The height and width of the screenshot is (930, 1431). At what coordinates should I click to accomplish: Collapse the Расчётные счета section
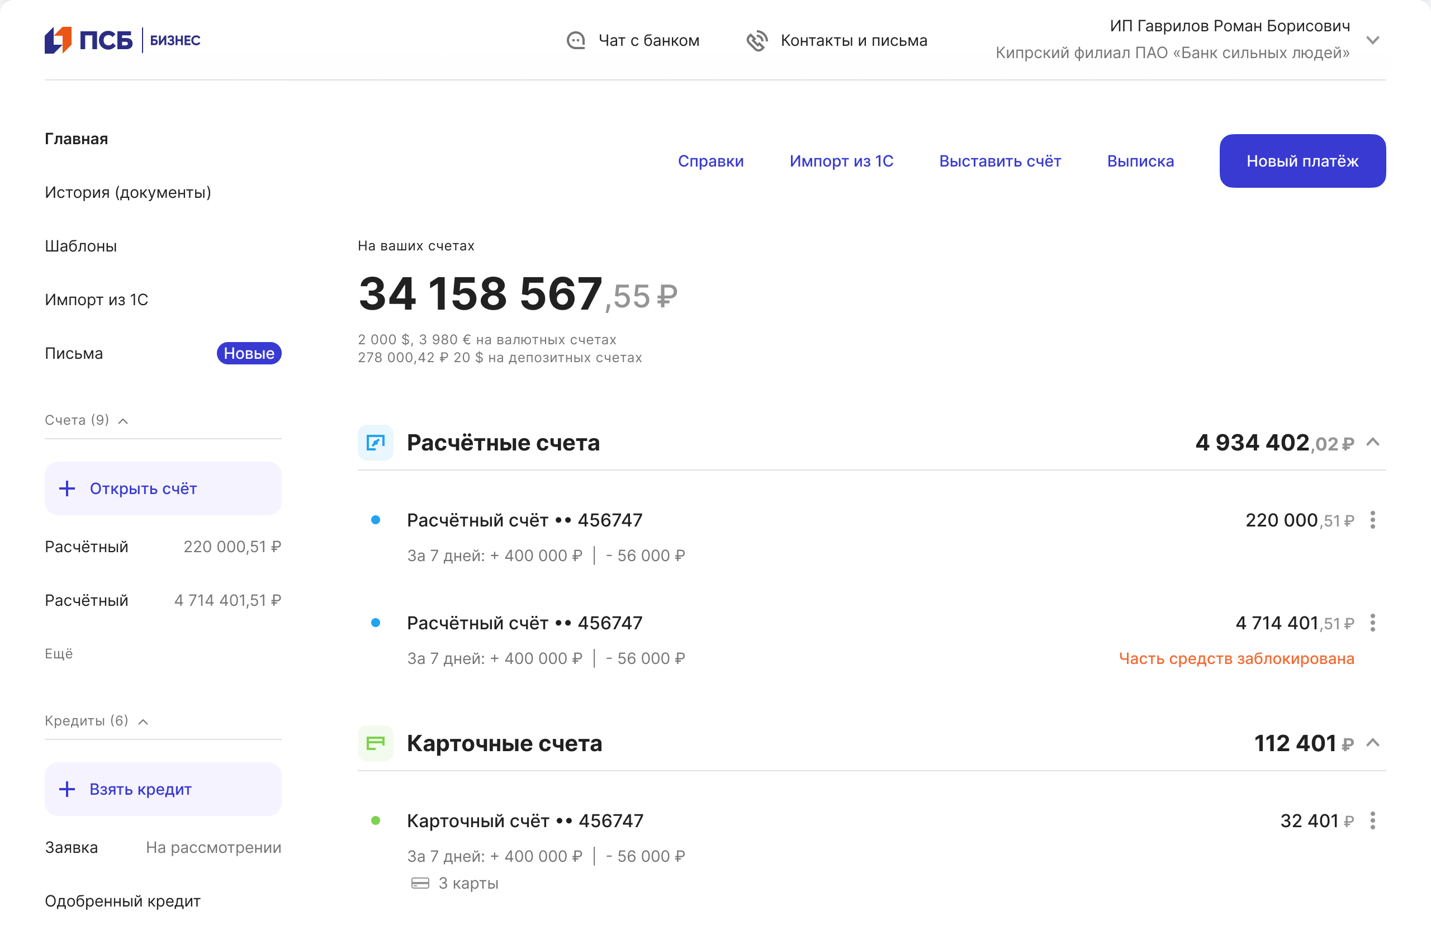click(x=1372, y=443)
